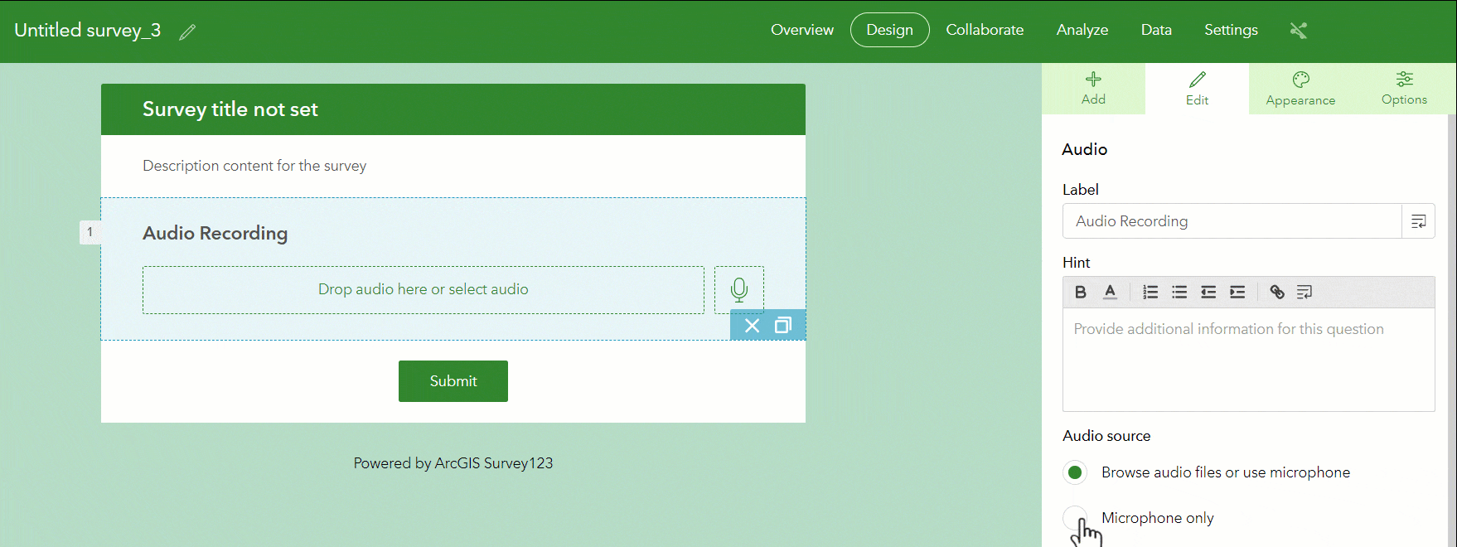The width and height of the screenshot is (1457, 547).
Task: Delete the Audio Recording question
Action: [752, 326]
